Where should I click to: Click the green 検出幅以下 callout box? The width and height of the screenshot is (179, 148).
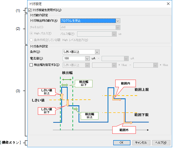[84, 83]
